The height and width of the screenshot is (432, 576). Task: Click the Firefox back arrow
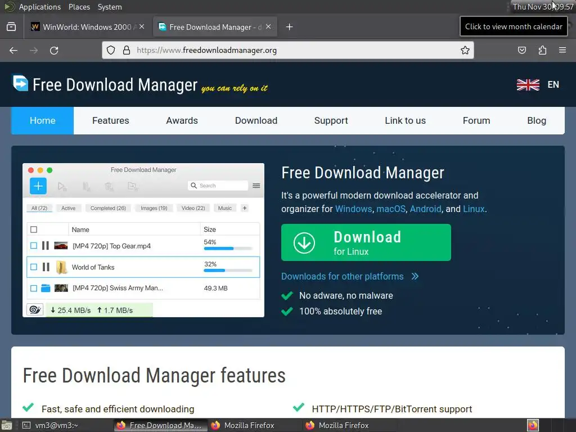pyautogui.click(x=13, y=50)
